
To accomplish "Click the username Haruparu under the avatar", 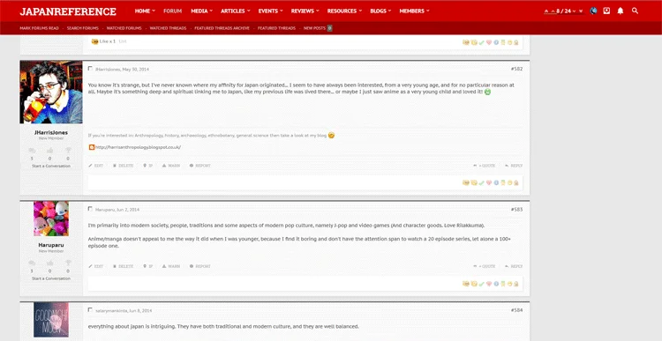I will click(51, 245).
